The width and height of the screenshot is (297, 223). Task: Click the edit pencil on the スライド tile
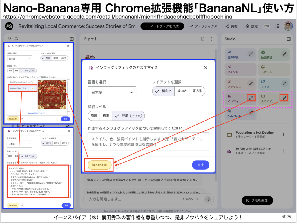click(x=285, y=98)
